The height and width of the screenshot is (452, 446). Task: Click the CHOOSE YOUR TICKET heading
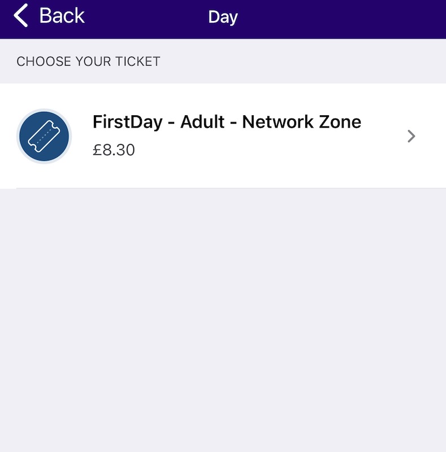pyautogui.click(x=89, y=61)
